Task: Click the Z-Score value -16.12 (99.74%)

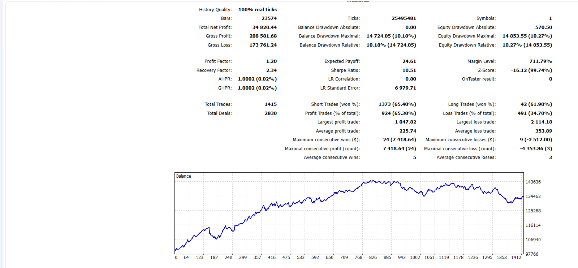Action: click(x=531, y=70)
